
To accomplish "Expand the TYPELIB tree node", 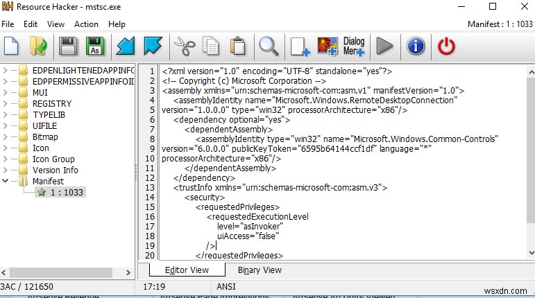I will click(5, 115).
